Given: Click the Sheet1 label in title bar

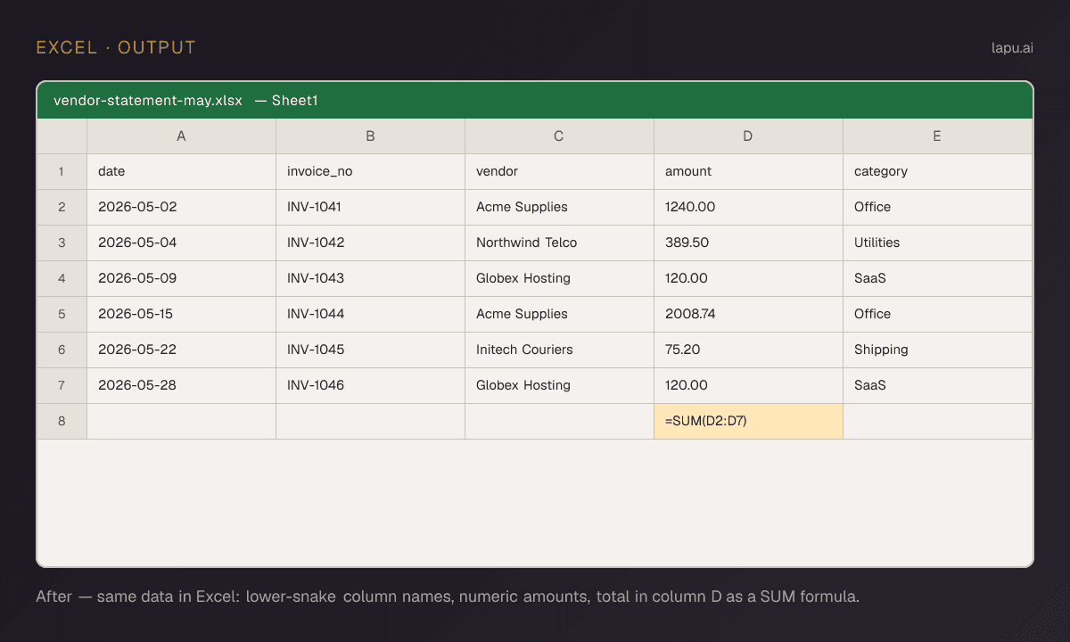Looking at the screenshot, I should pos(295,101).
